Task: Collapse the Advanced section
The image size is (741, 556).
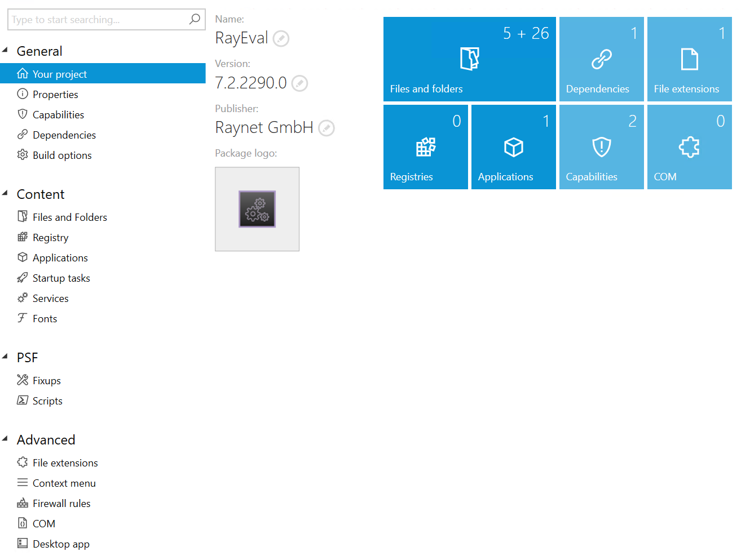Action: 6,439
